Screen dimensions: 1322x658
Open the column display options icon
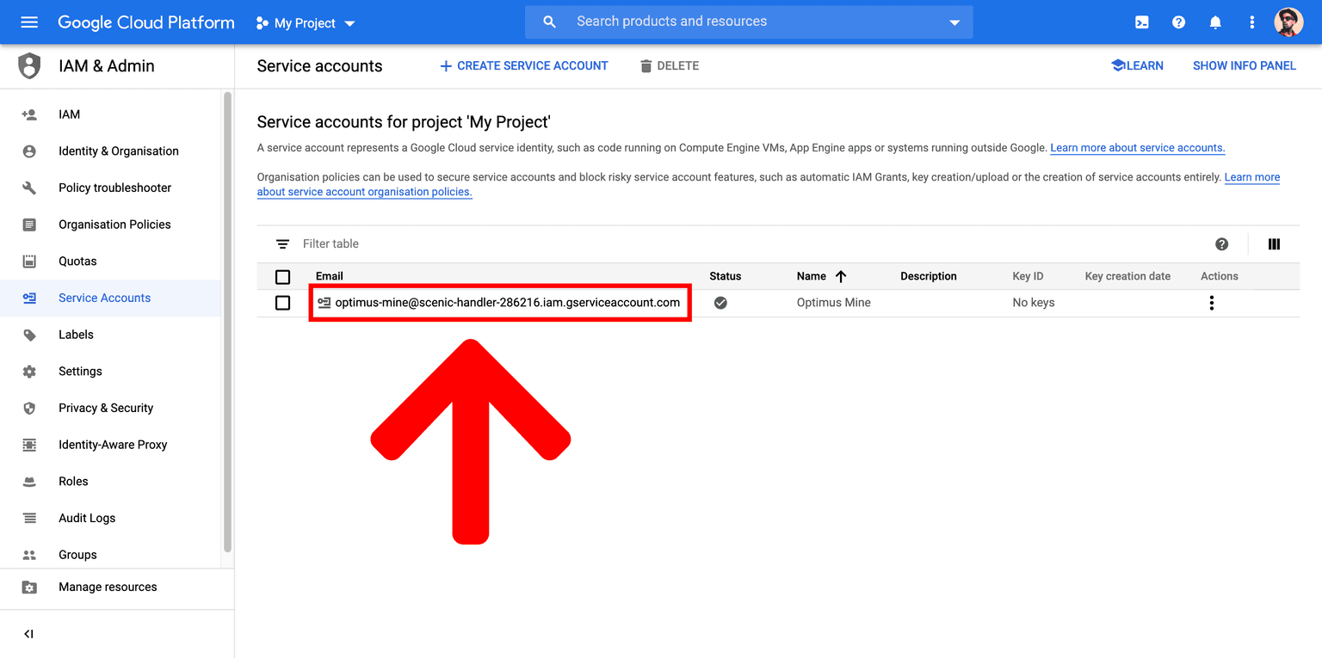click(1274, 243)
